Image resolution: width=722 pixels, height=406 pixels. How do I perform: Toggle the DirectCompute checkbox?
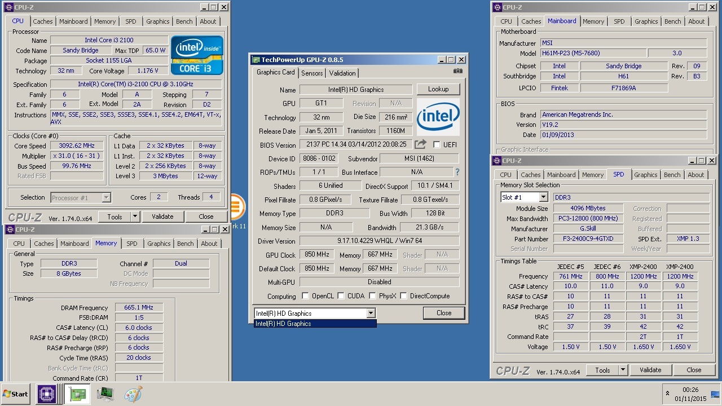tap(403, 296)
